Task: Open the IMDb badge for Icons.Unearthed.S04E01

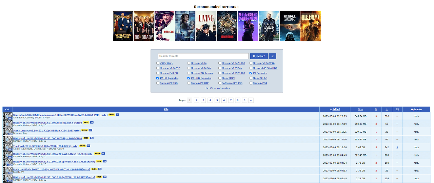Action: tap(84, 130)
